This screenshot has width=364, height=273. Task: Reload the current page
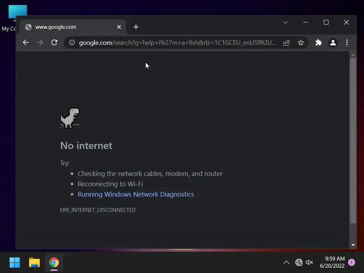click(x=54, y=43)
